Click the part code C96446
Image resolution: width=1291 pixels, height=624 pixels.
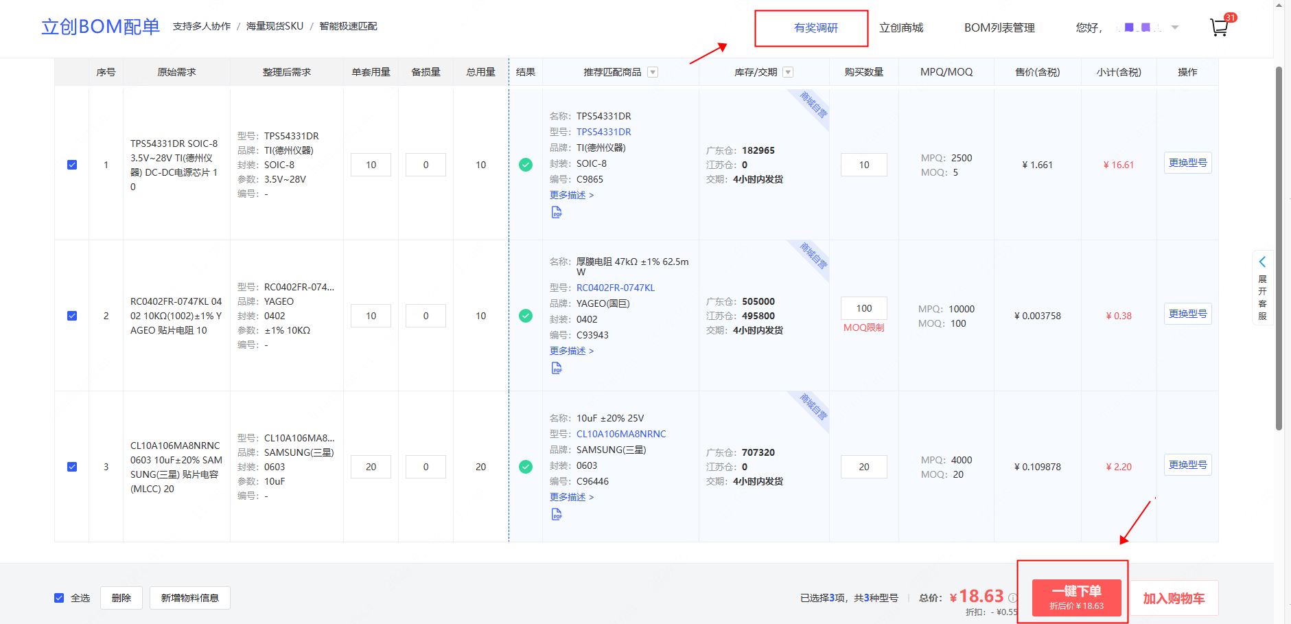[x=592, y=481]
